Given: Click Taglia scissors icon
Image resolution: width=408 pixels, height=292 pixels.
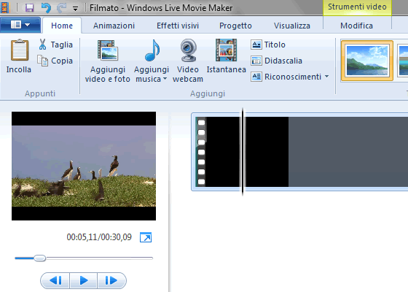Looking at the screenshot, I should coord(43,45).
